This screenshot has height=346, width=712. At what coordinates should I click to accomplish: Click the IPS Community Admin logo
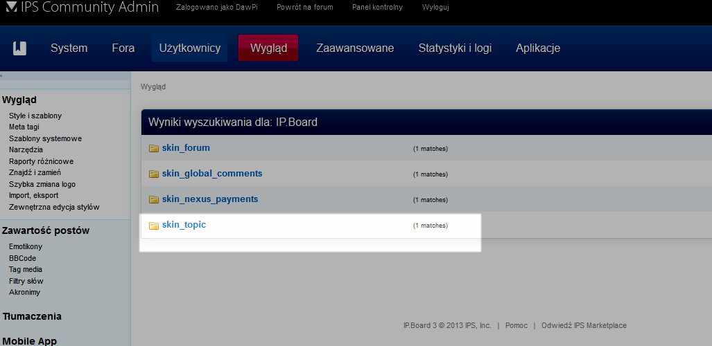coord(83,7)
